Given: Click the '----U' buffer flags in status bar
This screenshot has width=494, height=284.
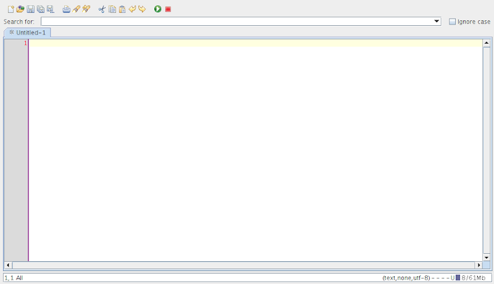Looking at the screenshot, I should [x=443, y=278].
